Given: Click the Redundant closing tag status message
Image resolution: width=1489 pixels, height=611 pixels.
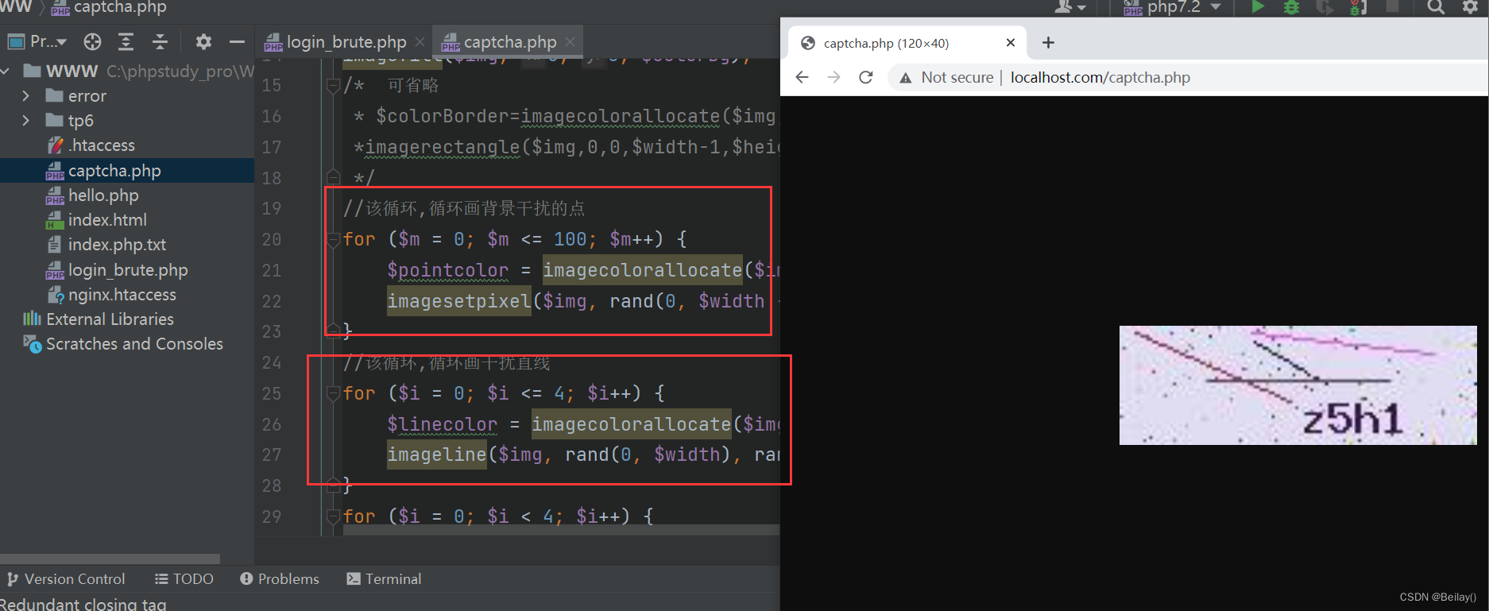Looking at the screenshot, I should (x=83, y=604).
